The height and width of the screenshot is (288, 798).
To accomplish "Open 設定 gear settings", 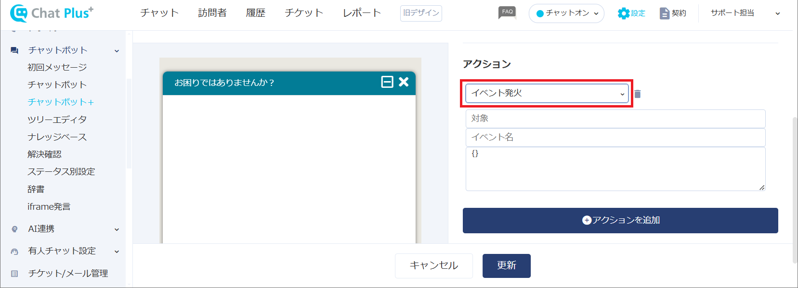I will point(631,13).
